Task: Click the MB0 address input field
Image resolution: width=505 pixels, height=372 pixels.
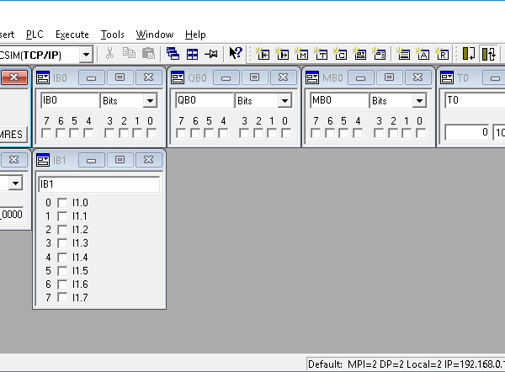Action: (x=339, y=100)
